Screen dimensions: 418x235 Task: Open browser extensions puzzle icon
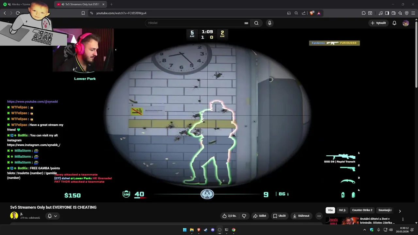(363, 13)
